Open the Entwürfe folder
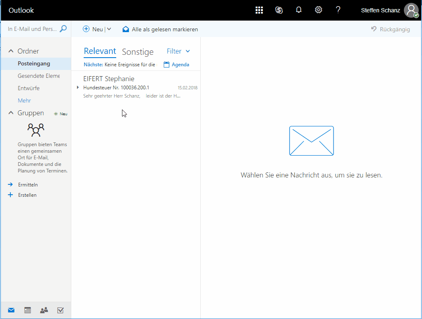 click(x=36, y=88)
